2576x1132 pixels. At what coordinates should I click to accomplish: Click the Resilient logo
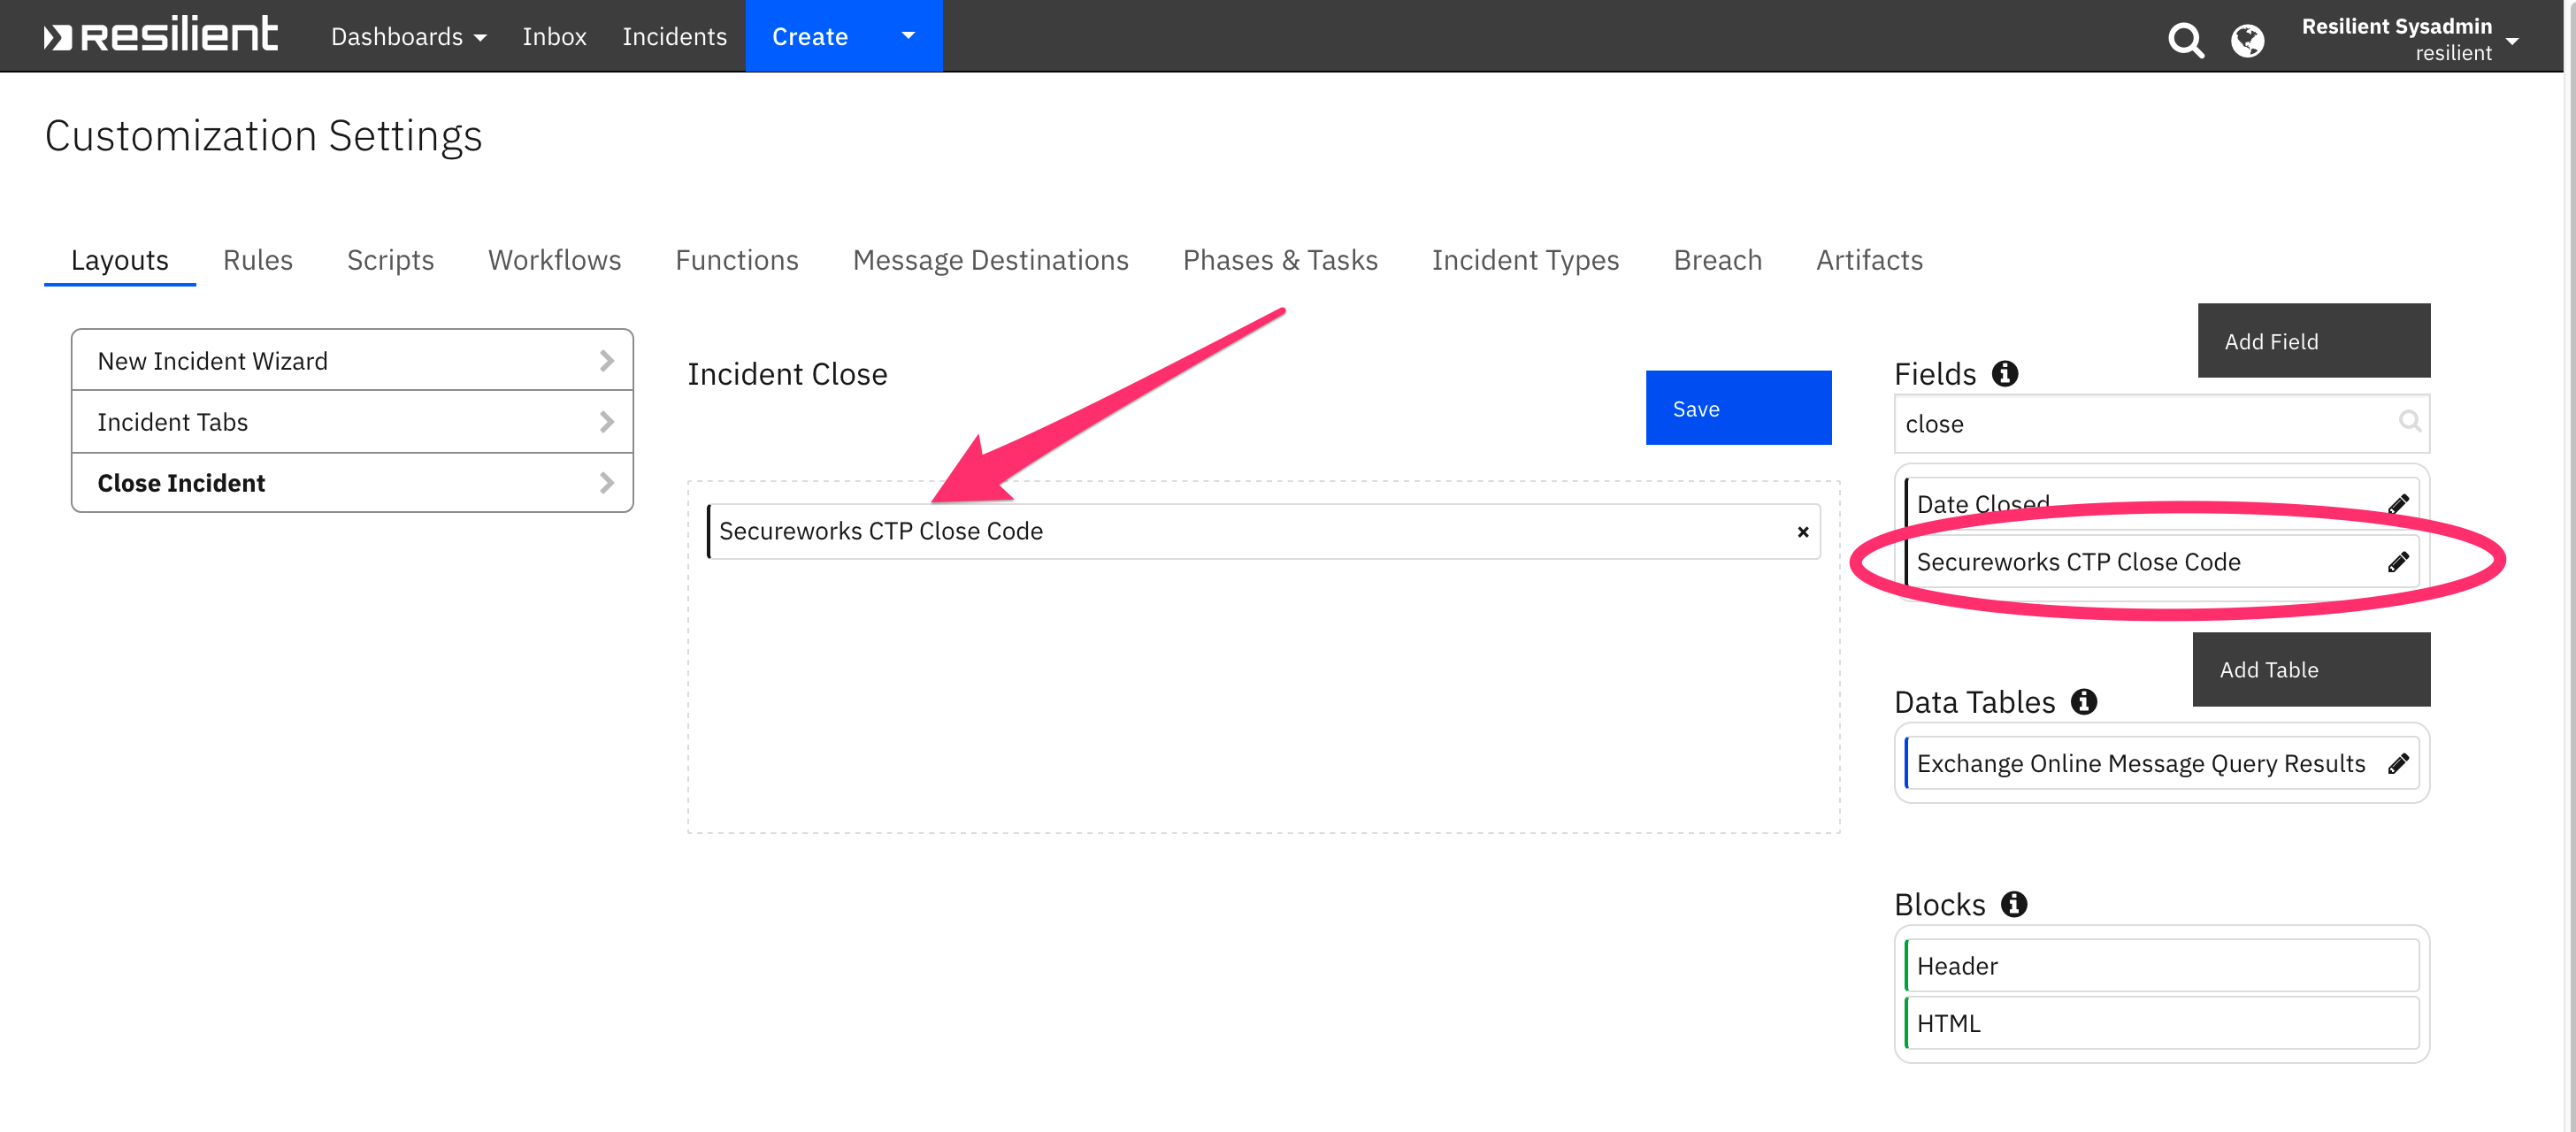160,35
